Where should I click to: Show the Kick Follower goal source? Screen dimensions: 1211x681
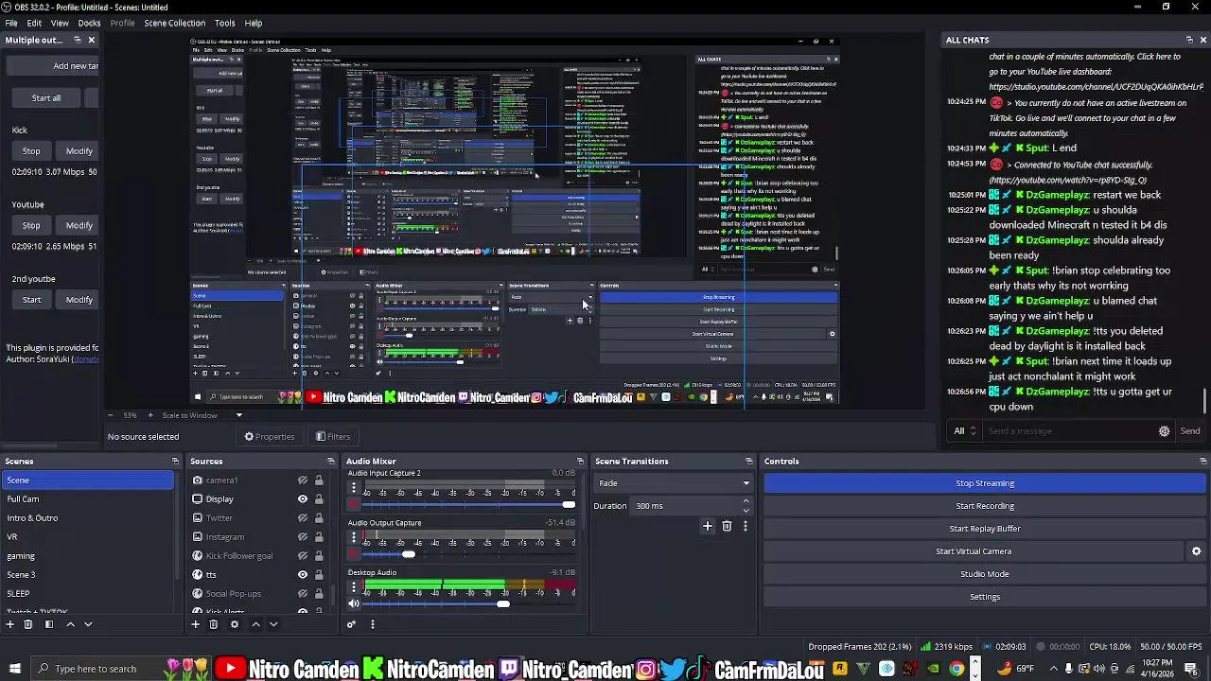click(x=303, y=556)
